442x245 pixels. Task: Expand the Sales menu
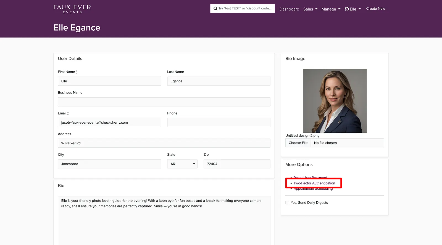tap(310, 9)
